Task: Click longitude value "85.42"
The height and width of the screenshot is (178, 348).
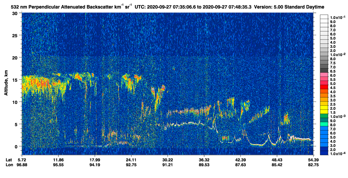Action: coord(277,165)
